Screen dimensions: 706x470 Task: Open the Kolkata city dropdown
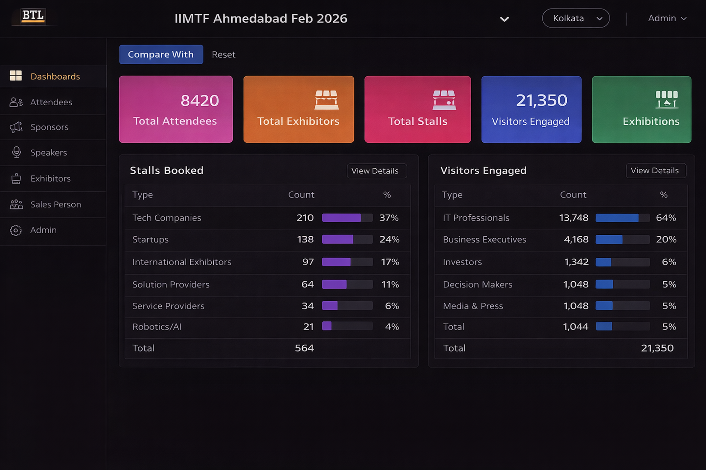[576, 18]
